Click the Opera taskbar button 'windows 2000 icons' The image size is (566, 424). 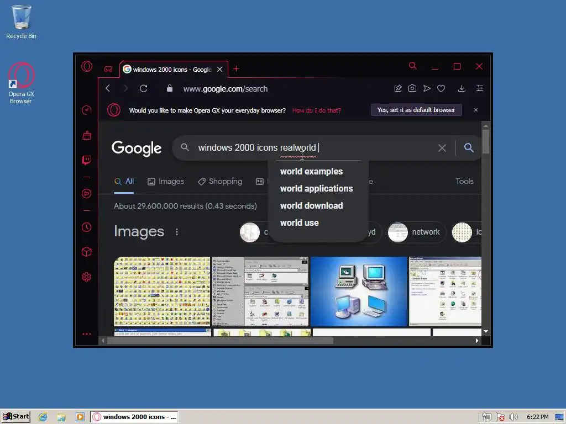(134, 417)
